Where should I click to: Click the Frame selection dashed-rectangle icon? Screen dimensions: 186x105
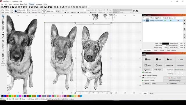pyautogui.click(x=40, y=7)
